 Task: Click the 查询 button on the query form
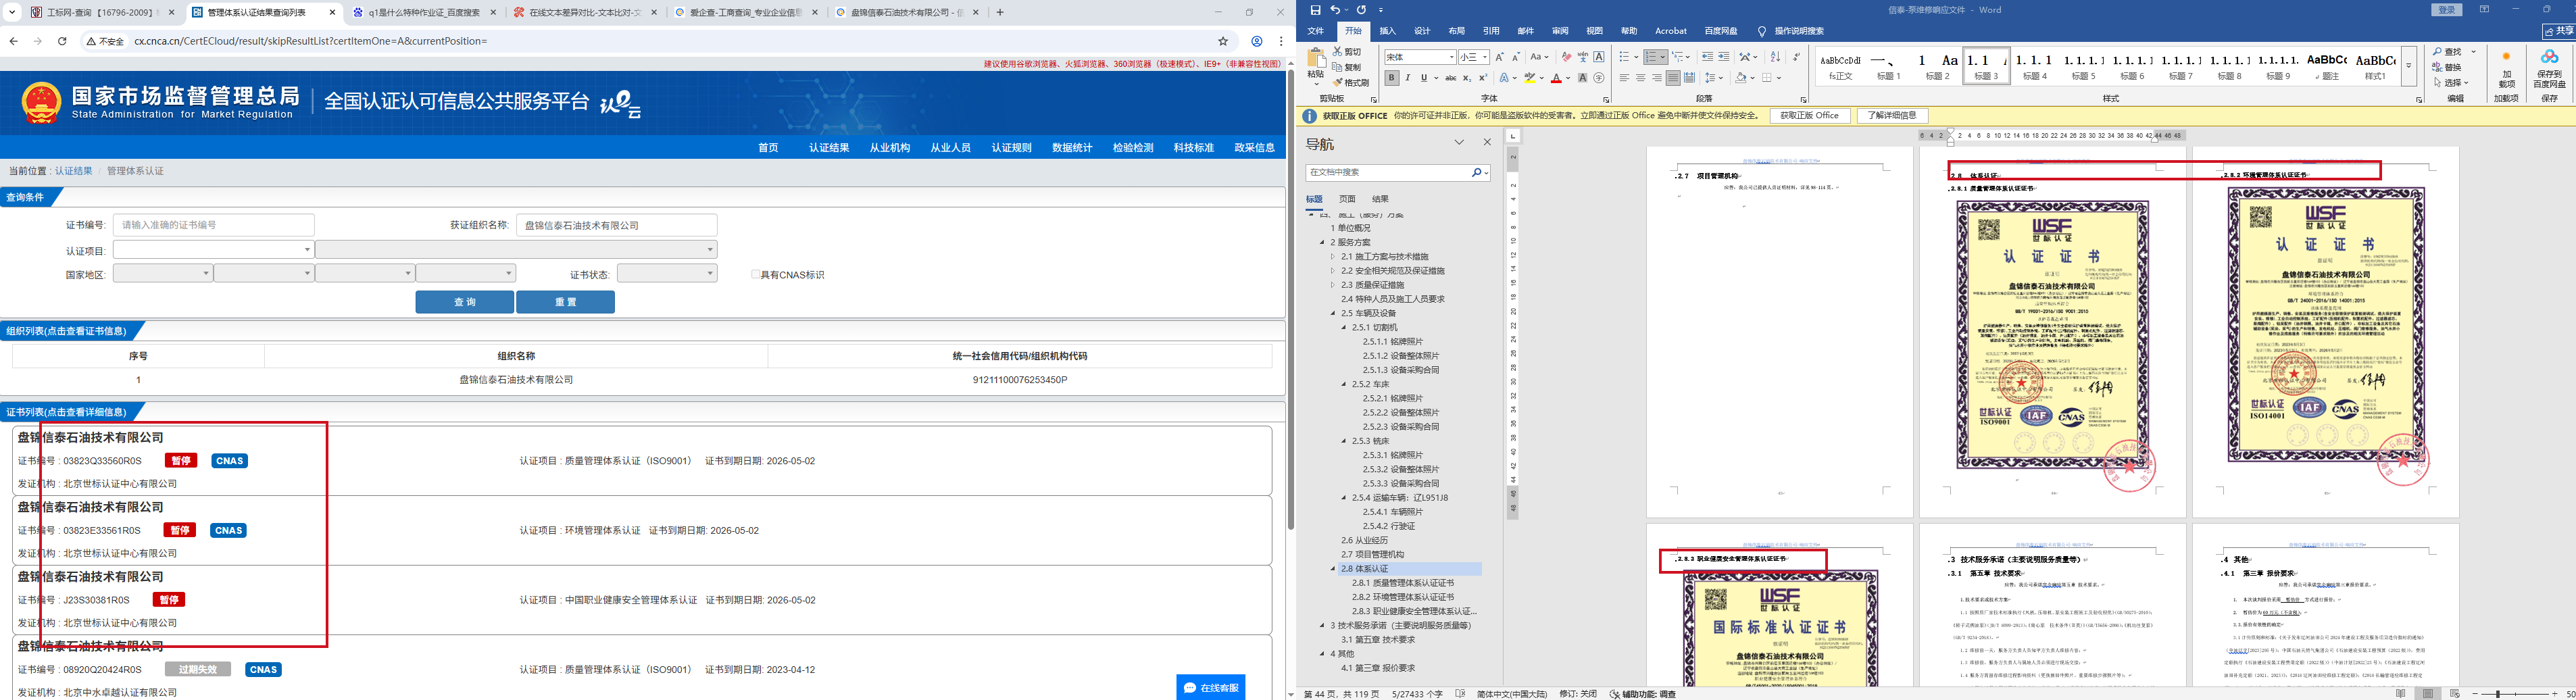(465, 302)
